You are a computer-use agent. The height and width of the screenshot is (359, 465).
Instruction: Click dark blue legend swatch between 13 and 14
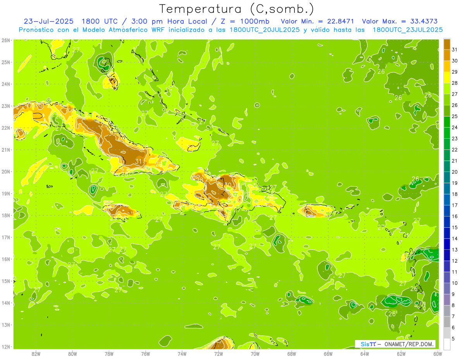pyautogui.click(x=447, y=244)
